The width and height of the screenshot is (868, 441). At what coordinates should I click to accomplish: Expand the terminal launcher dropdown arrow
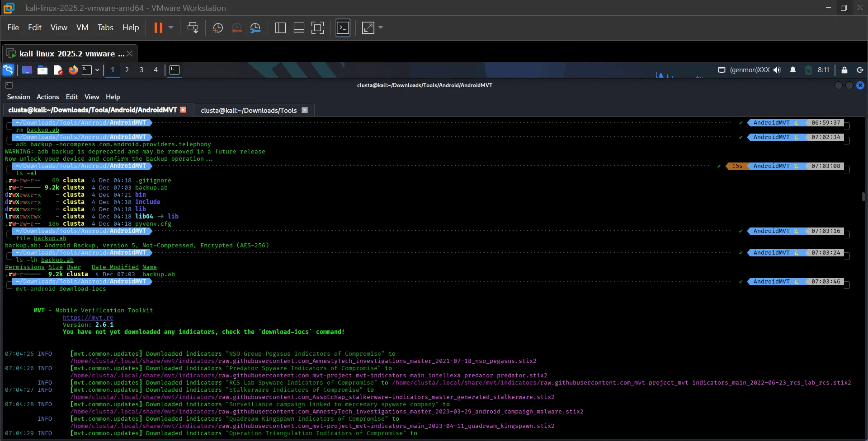[97, 70]
